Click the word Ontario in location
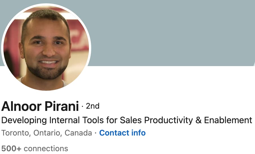255x154 pixels. [x=47, y=133]
